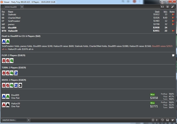
Task: Click Hailun39's flop equity 52,3%
Action: click(x=171, y=105)
